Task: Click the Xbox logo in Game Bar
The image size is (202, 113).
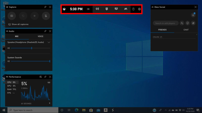Action: coord(65,9)
